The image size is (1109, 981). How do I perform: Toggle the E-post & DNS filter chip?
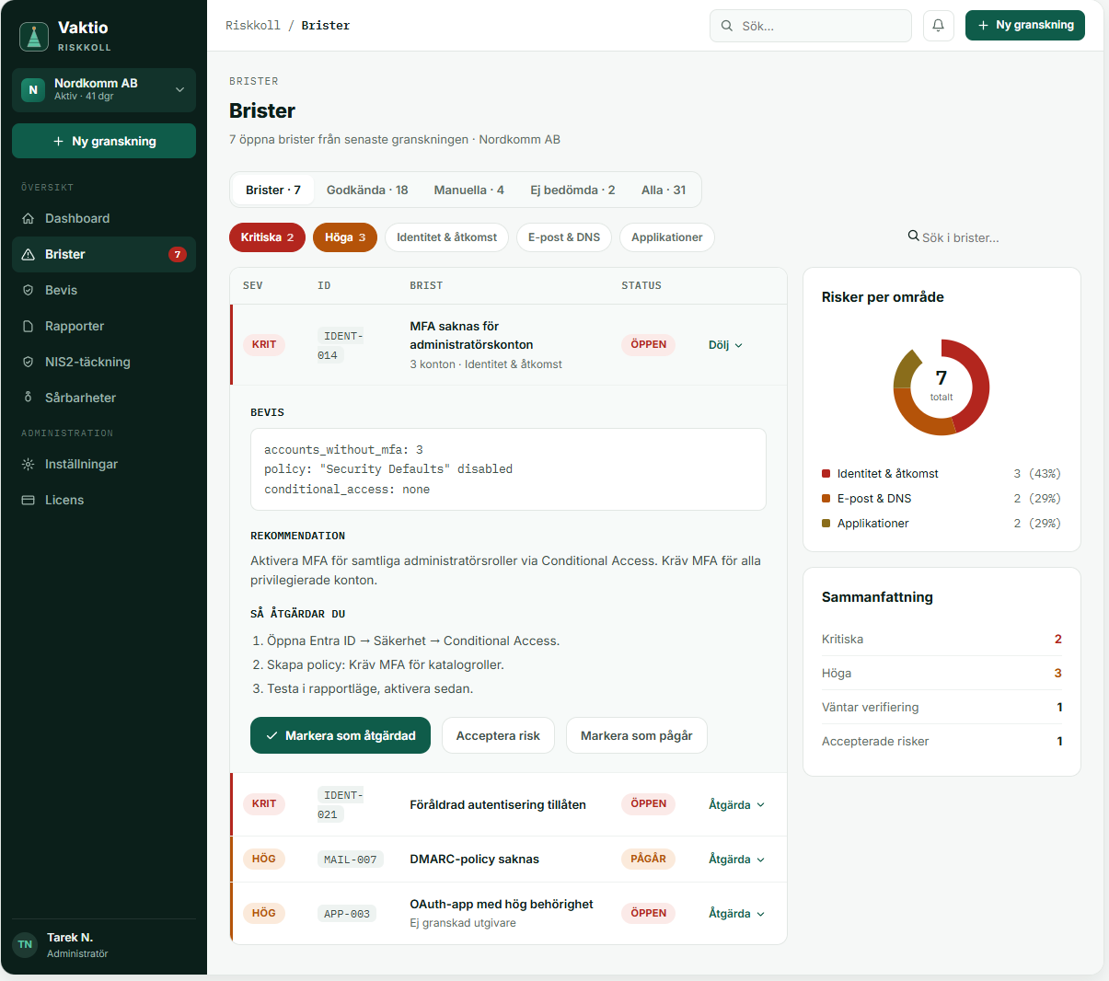564,237
